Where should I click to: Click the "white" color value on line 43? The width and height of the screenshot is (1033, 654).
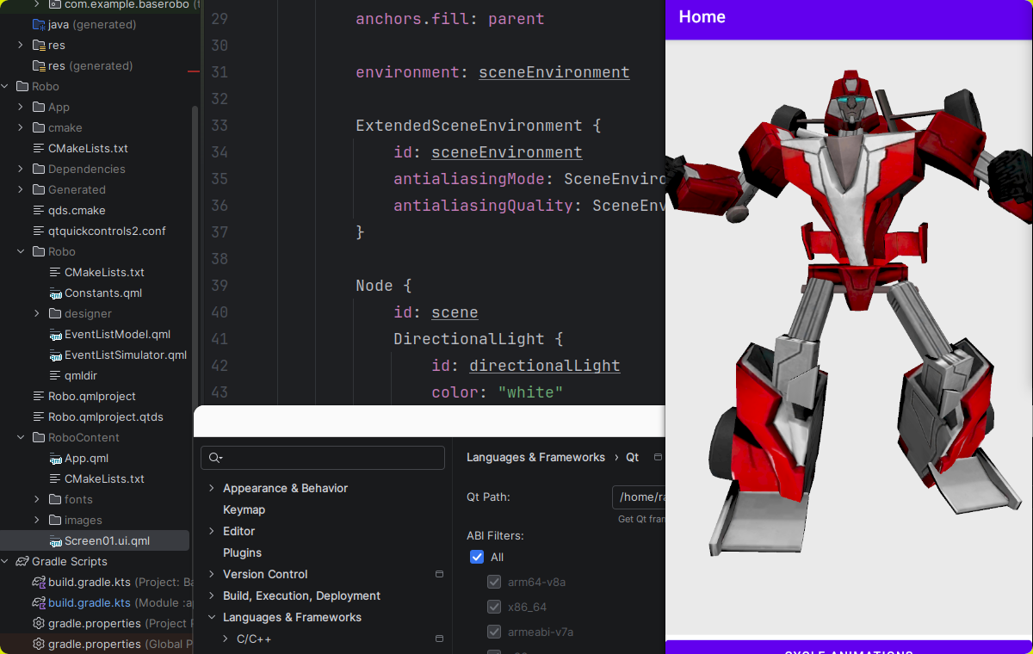[x=530, y=392]
